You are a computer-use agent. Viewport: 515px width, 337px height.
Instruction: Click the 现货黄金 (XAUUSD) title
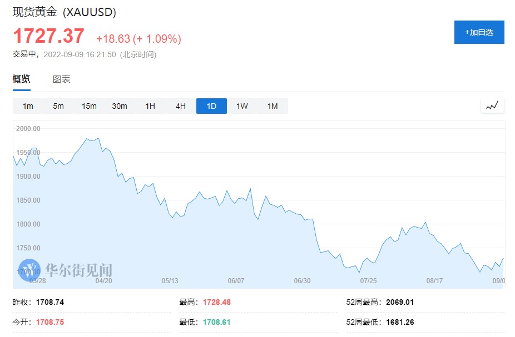click(65, 12)
